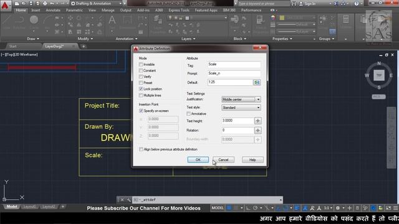Toggle the grid display icon in status bar
399x224 pixels.
(x=229, y=208)
